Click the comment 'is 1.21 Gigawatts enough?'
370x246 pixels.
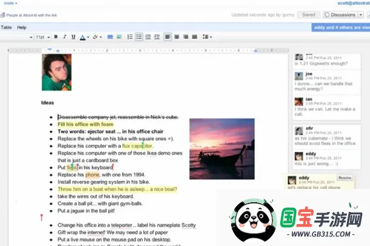click(321, 64)
